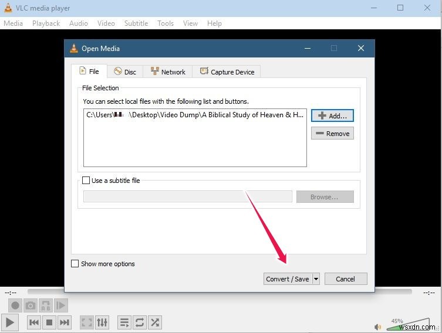
Task: Click the Remove file button
Action: (332, 134)
